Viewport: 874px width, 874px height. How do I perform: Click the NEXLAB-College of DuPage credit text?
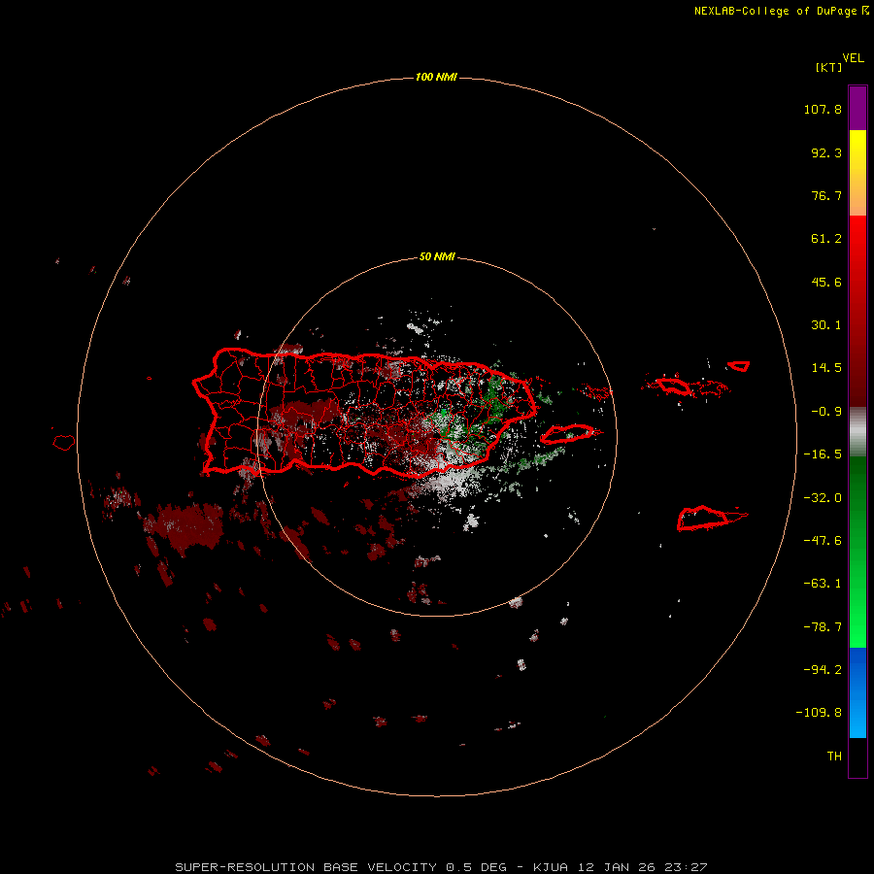click(x=781, y=11)
